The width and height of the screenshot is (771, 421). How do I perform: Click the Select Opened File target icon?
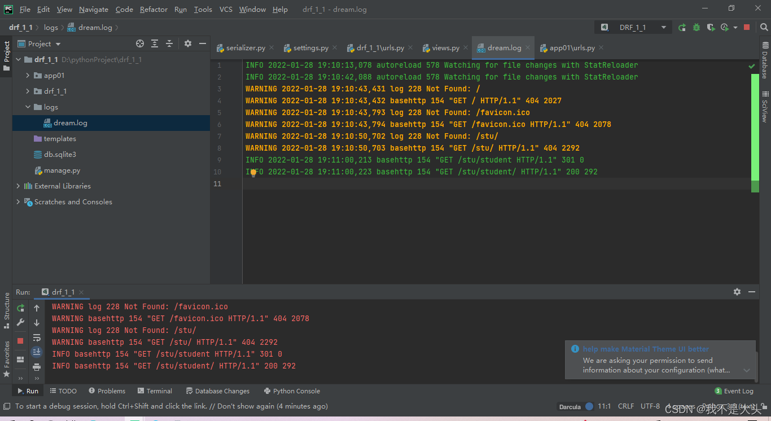point(140,43)
